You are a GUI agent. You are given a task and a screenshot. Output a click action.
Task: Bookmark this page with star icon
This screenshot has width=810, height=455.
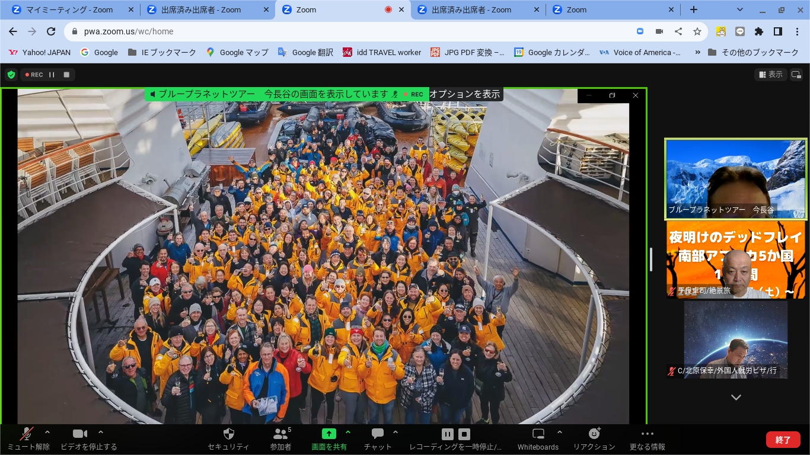coord(697,31)
